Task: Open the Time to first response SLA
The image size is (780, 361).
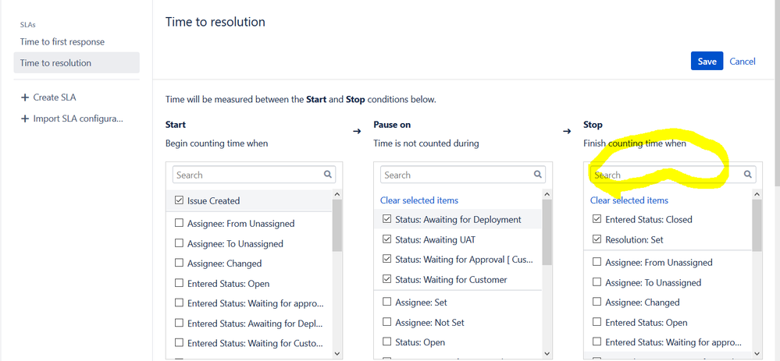Action: point(62,42)
